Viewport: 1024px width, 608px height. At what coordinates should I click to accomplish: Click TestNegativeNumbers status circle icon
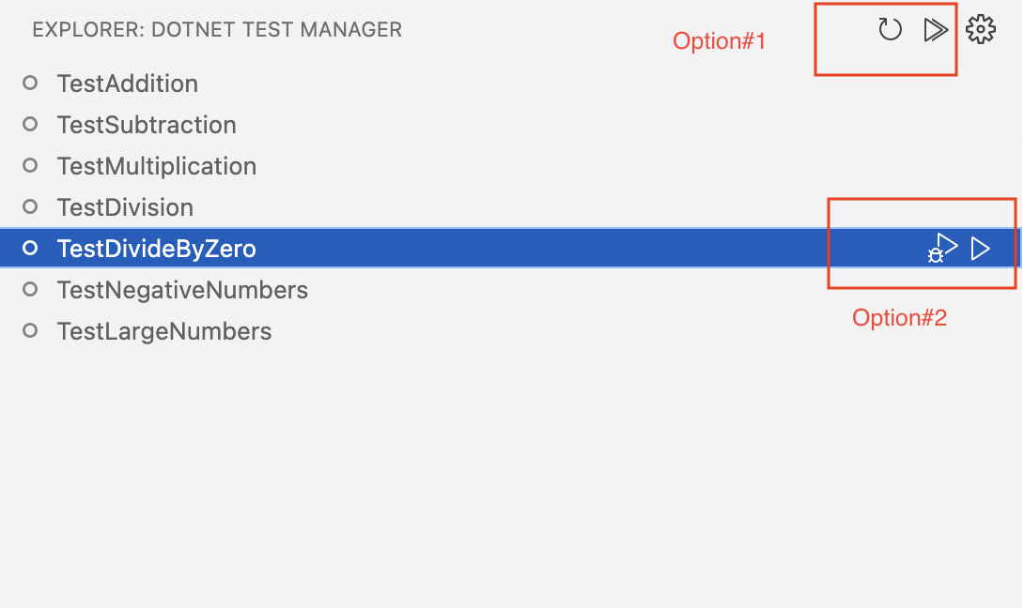[x=30, y=289]
